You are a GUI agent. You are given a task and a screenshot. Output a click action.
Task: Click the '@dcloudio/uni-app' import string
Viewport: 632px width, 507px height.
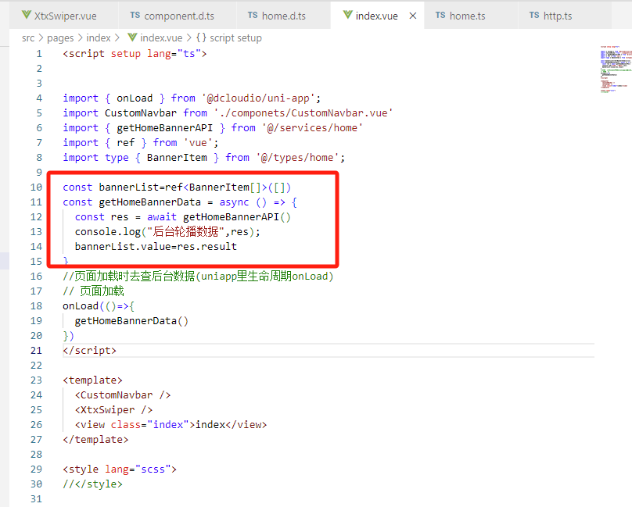[258, 98]
